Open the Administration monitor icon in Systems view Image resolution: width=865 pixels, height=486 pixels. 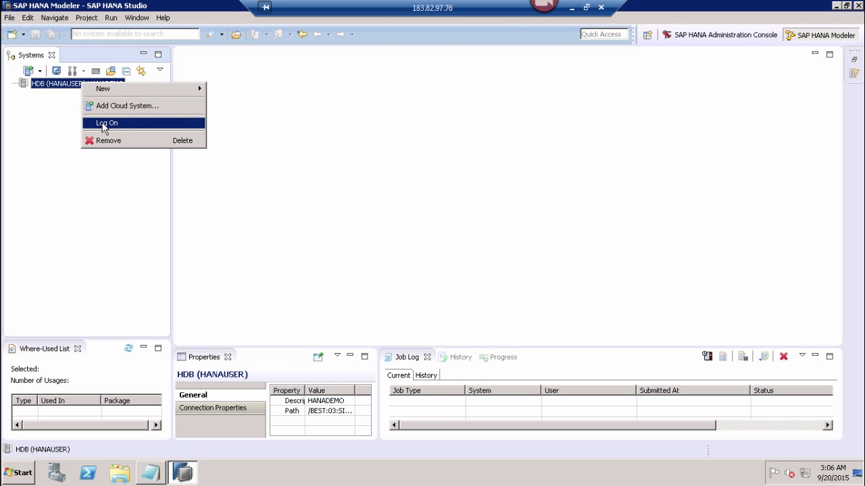point(56,70)
